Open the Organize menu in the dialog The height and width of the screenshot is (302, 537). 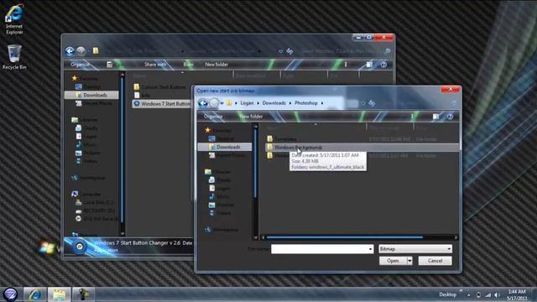click(213, 117)
